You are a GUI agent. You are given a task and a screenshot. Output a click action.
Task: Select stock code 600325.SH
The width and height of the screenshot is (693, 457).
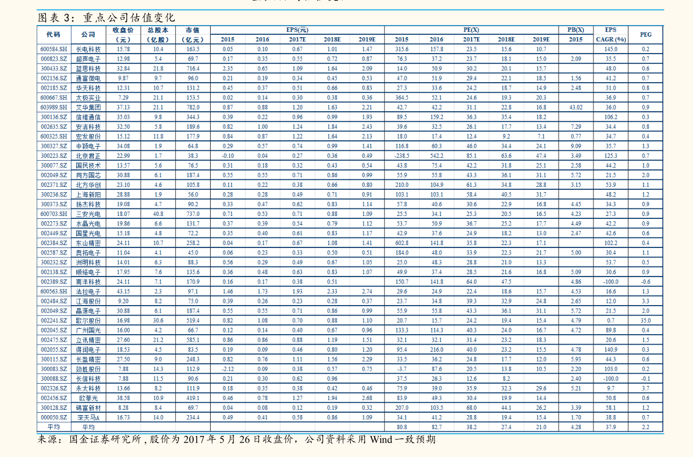tap(54, 136)
